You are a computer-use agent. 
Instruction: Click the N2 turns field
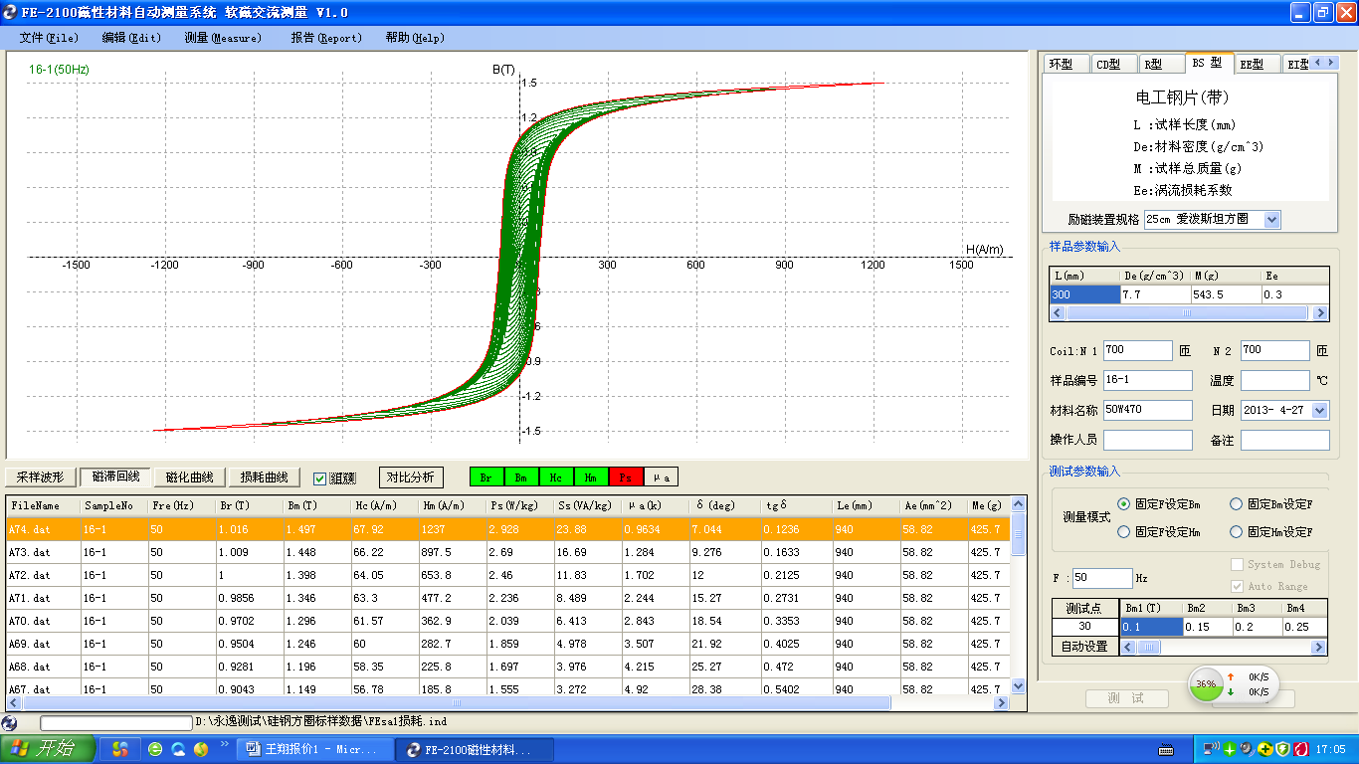point(1274,350)
